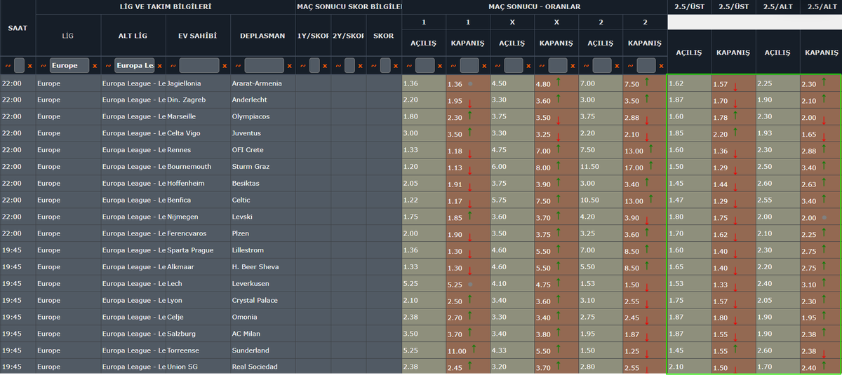Select the Leverkusen away team cell
The height and width of the screenshot is (375, 842).
click(263, 283)
